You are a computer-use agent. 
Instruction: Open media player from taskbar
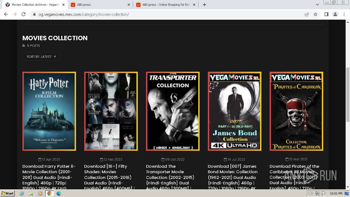click(40, 193)
